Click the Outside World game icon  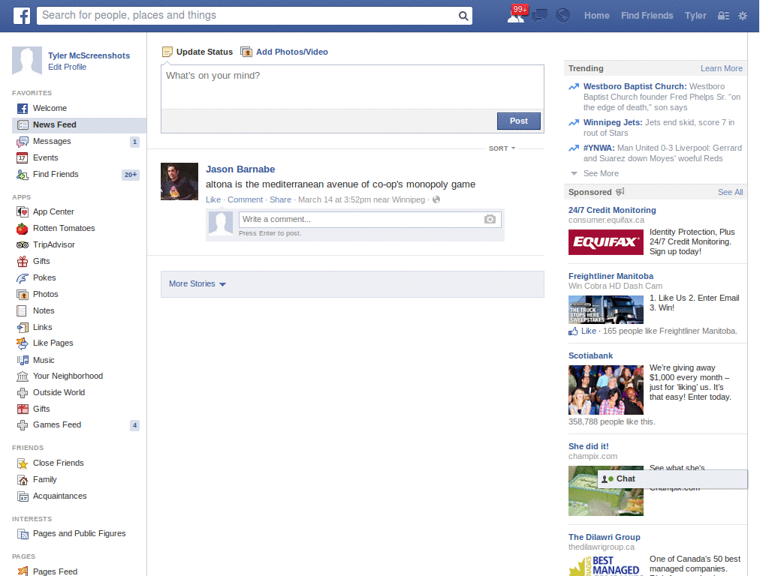[x=23, y=393]
